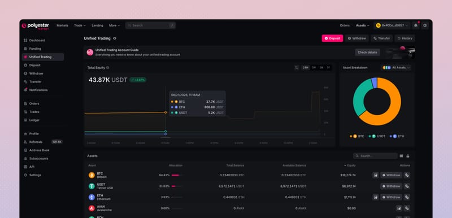Toggle the lock icon beside assets search
452x218 pixels.
click(407, 156)
